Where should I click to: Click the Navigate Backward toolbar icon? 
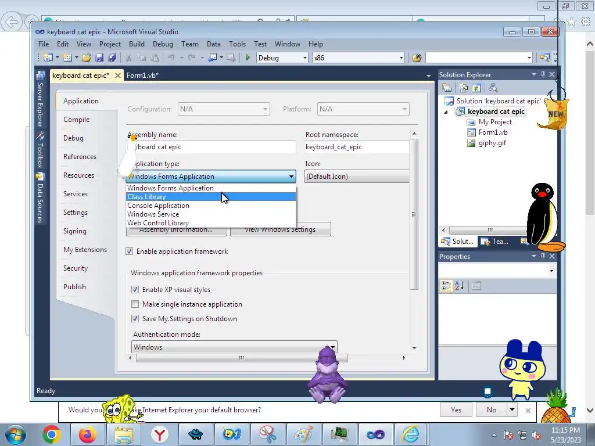click(x=213, y=57)
